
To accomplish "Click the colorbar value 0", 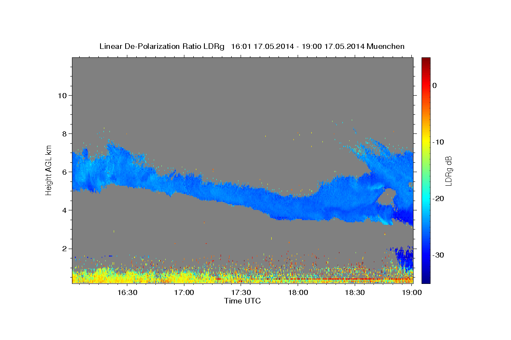I will 434,85.
